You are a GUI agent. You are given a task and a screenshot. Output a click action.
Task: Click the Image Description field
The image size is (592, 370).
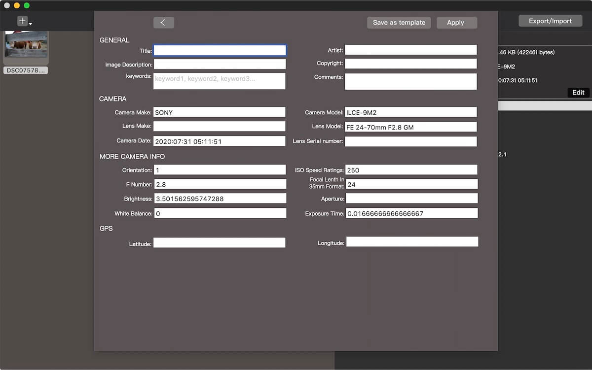point(220,64)
